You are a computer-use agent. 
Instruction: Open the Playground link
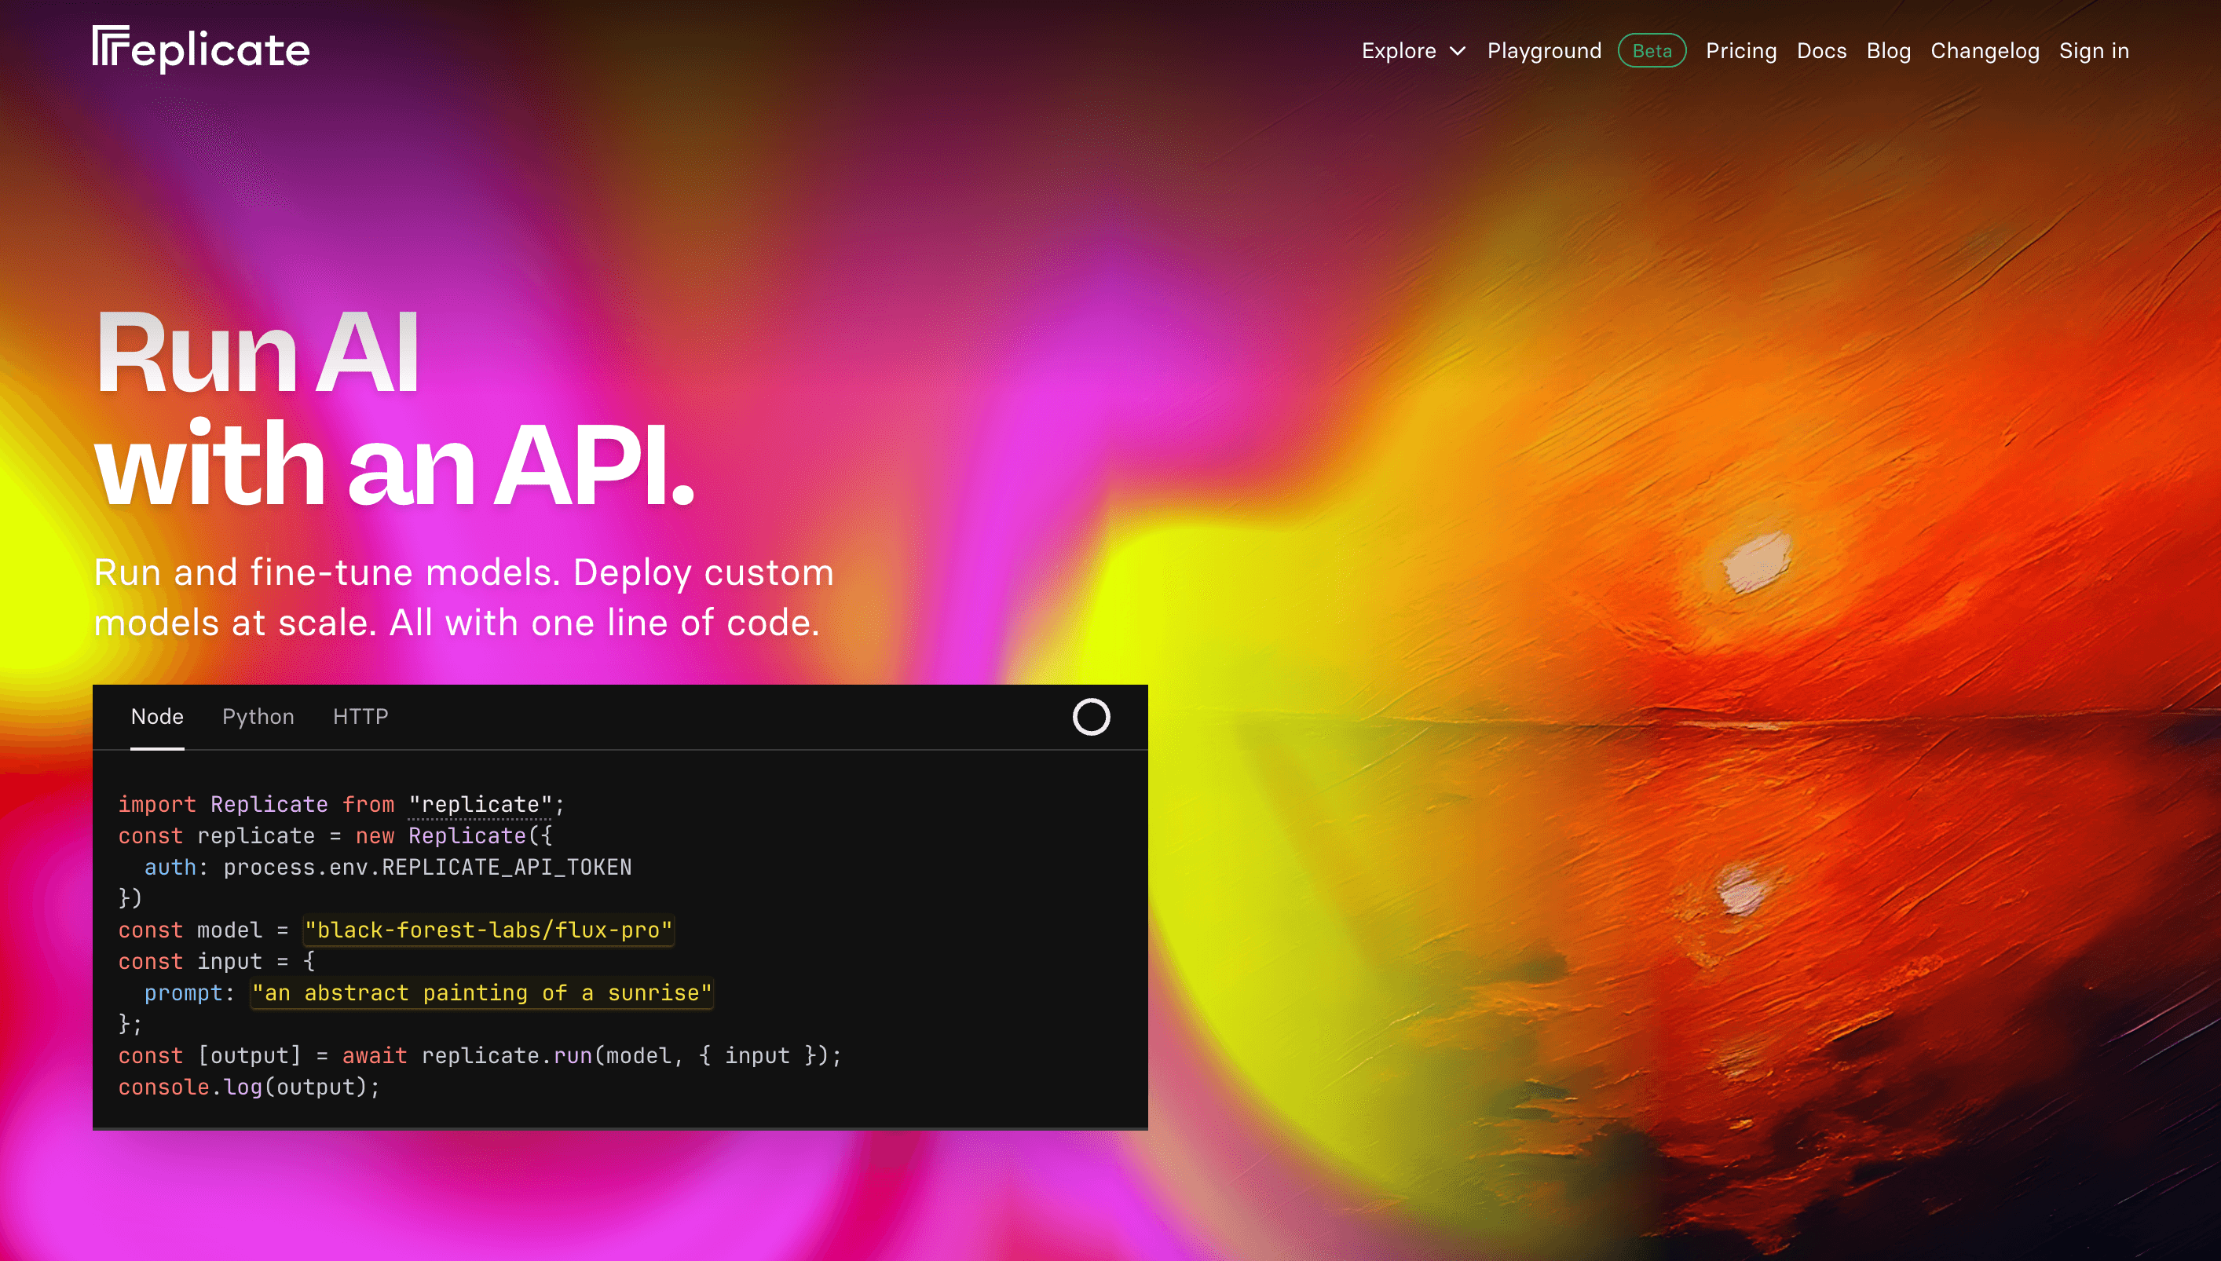(1543, 51)
